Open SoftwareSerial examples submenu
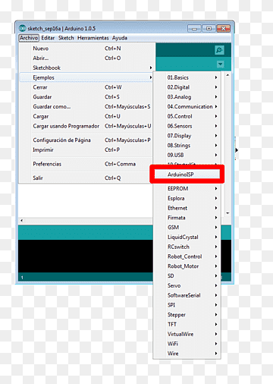The width and height of the screenshot is (273, 384). [x=187, y=295]
